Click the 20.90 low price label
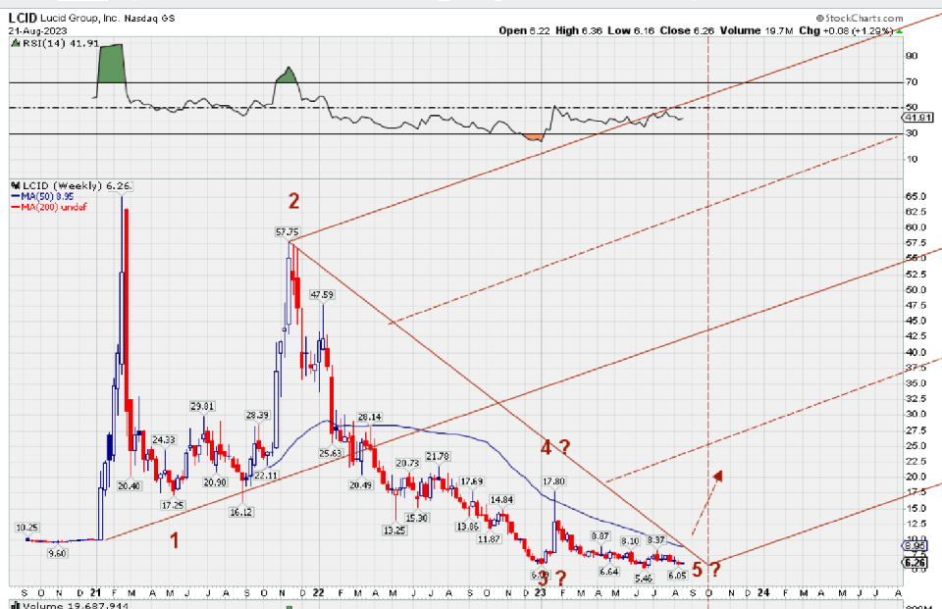Screen dimensions: 942x609 point(215,482)
